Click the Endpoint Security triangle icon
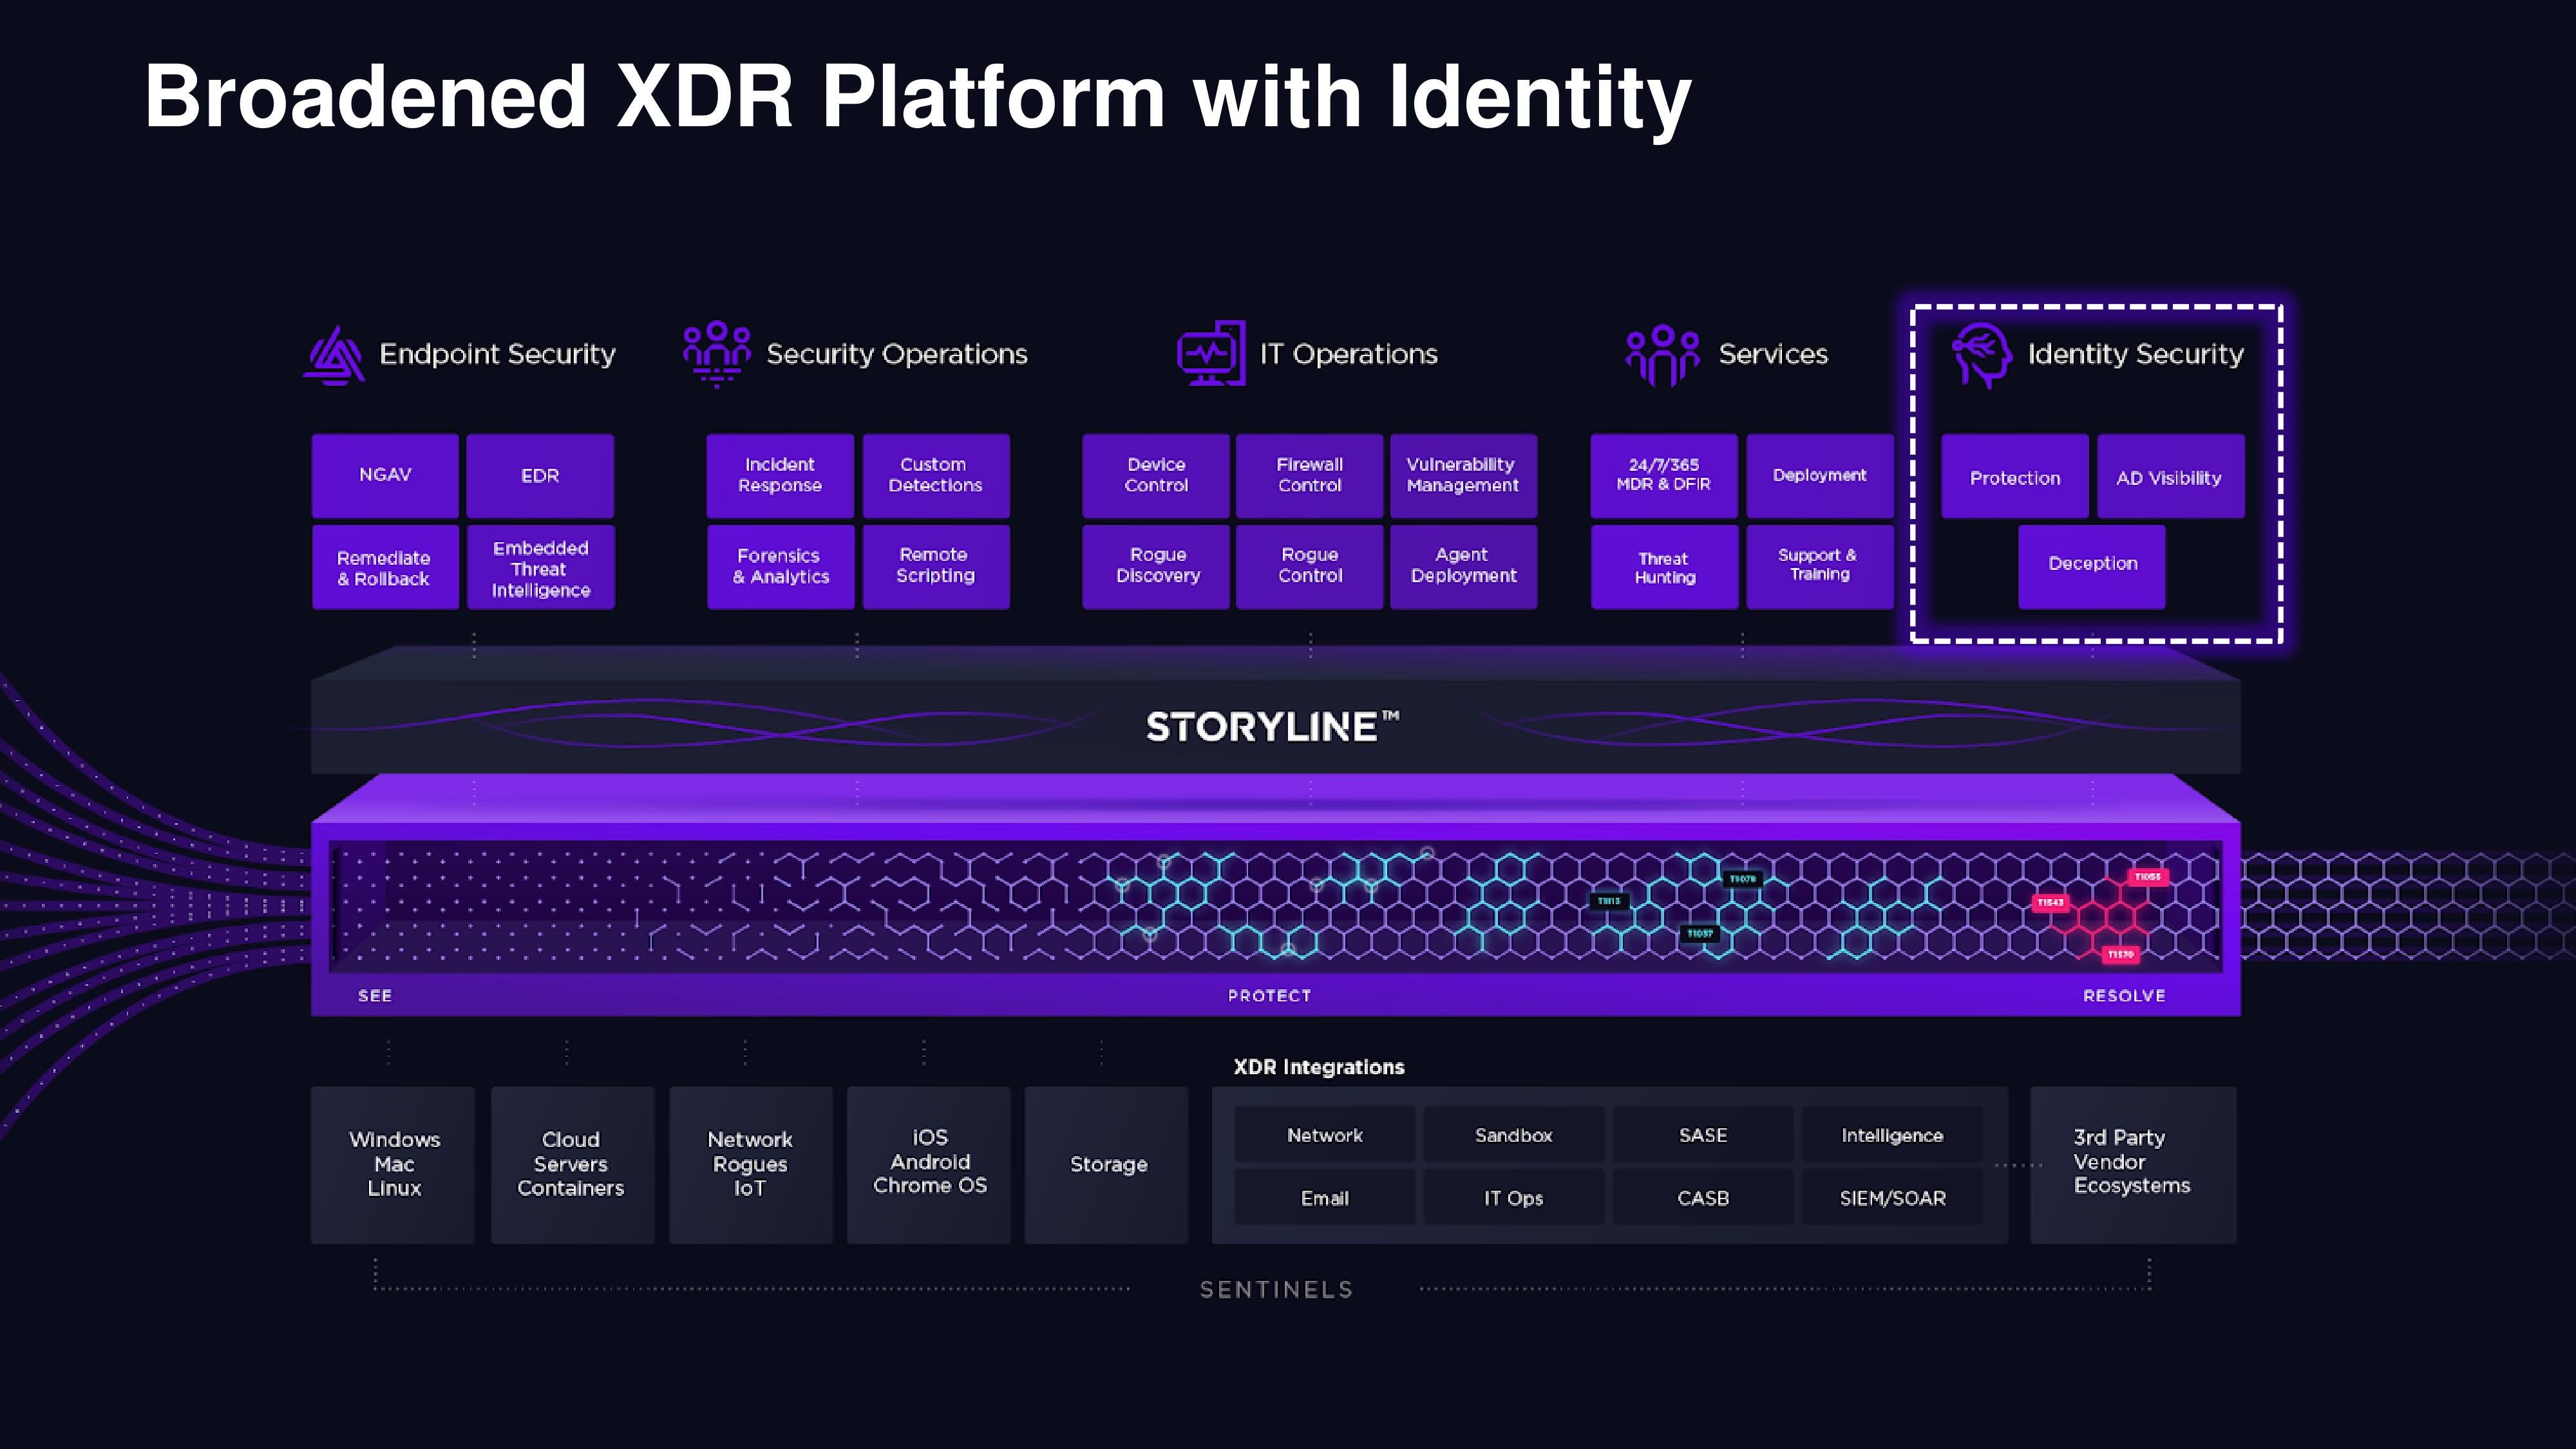2576x1449 pixels. 334,355
